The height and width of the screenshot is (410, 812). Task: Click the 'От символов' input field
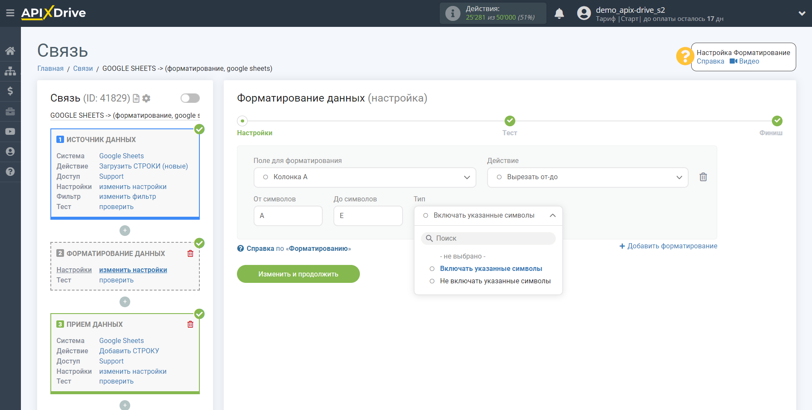[288, 216]
